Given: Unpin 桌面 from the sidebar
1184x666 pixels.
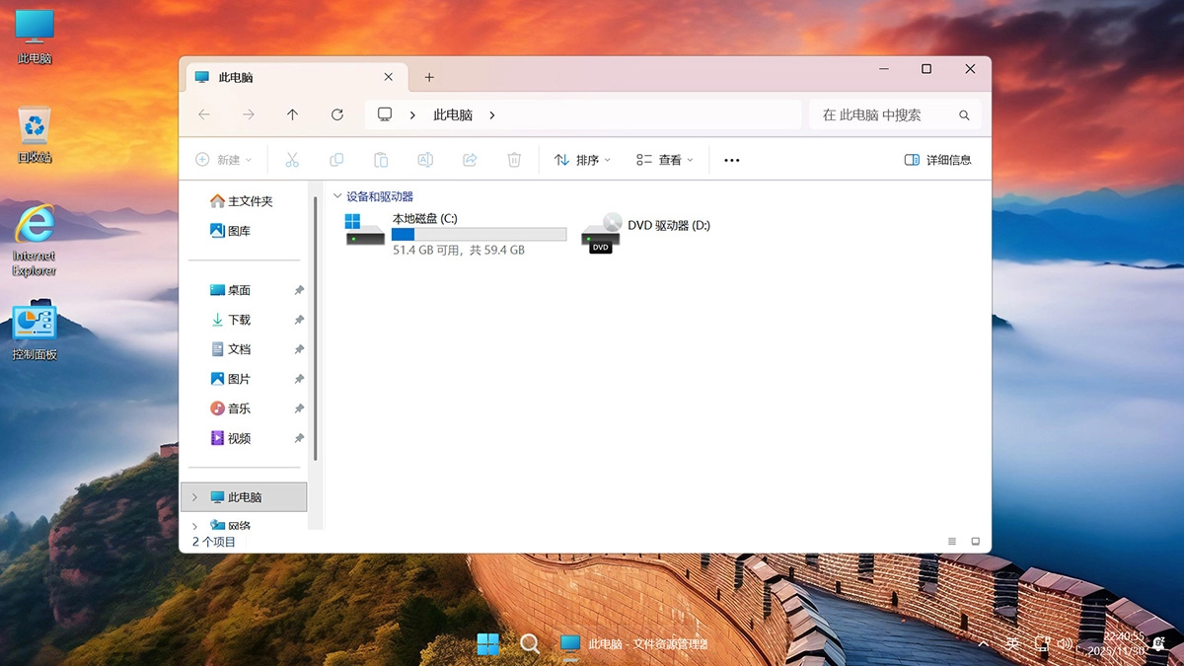Looking at the screenshot, I should coord(298,290).
